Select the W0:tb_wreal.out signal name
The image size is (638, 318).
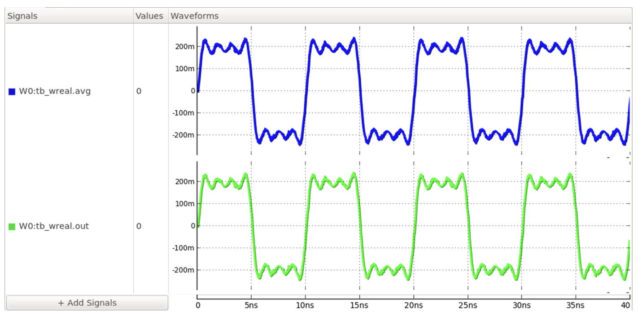(54, 226)
